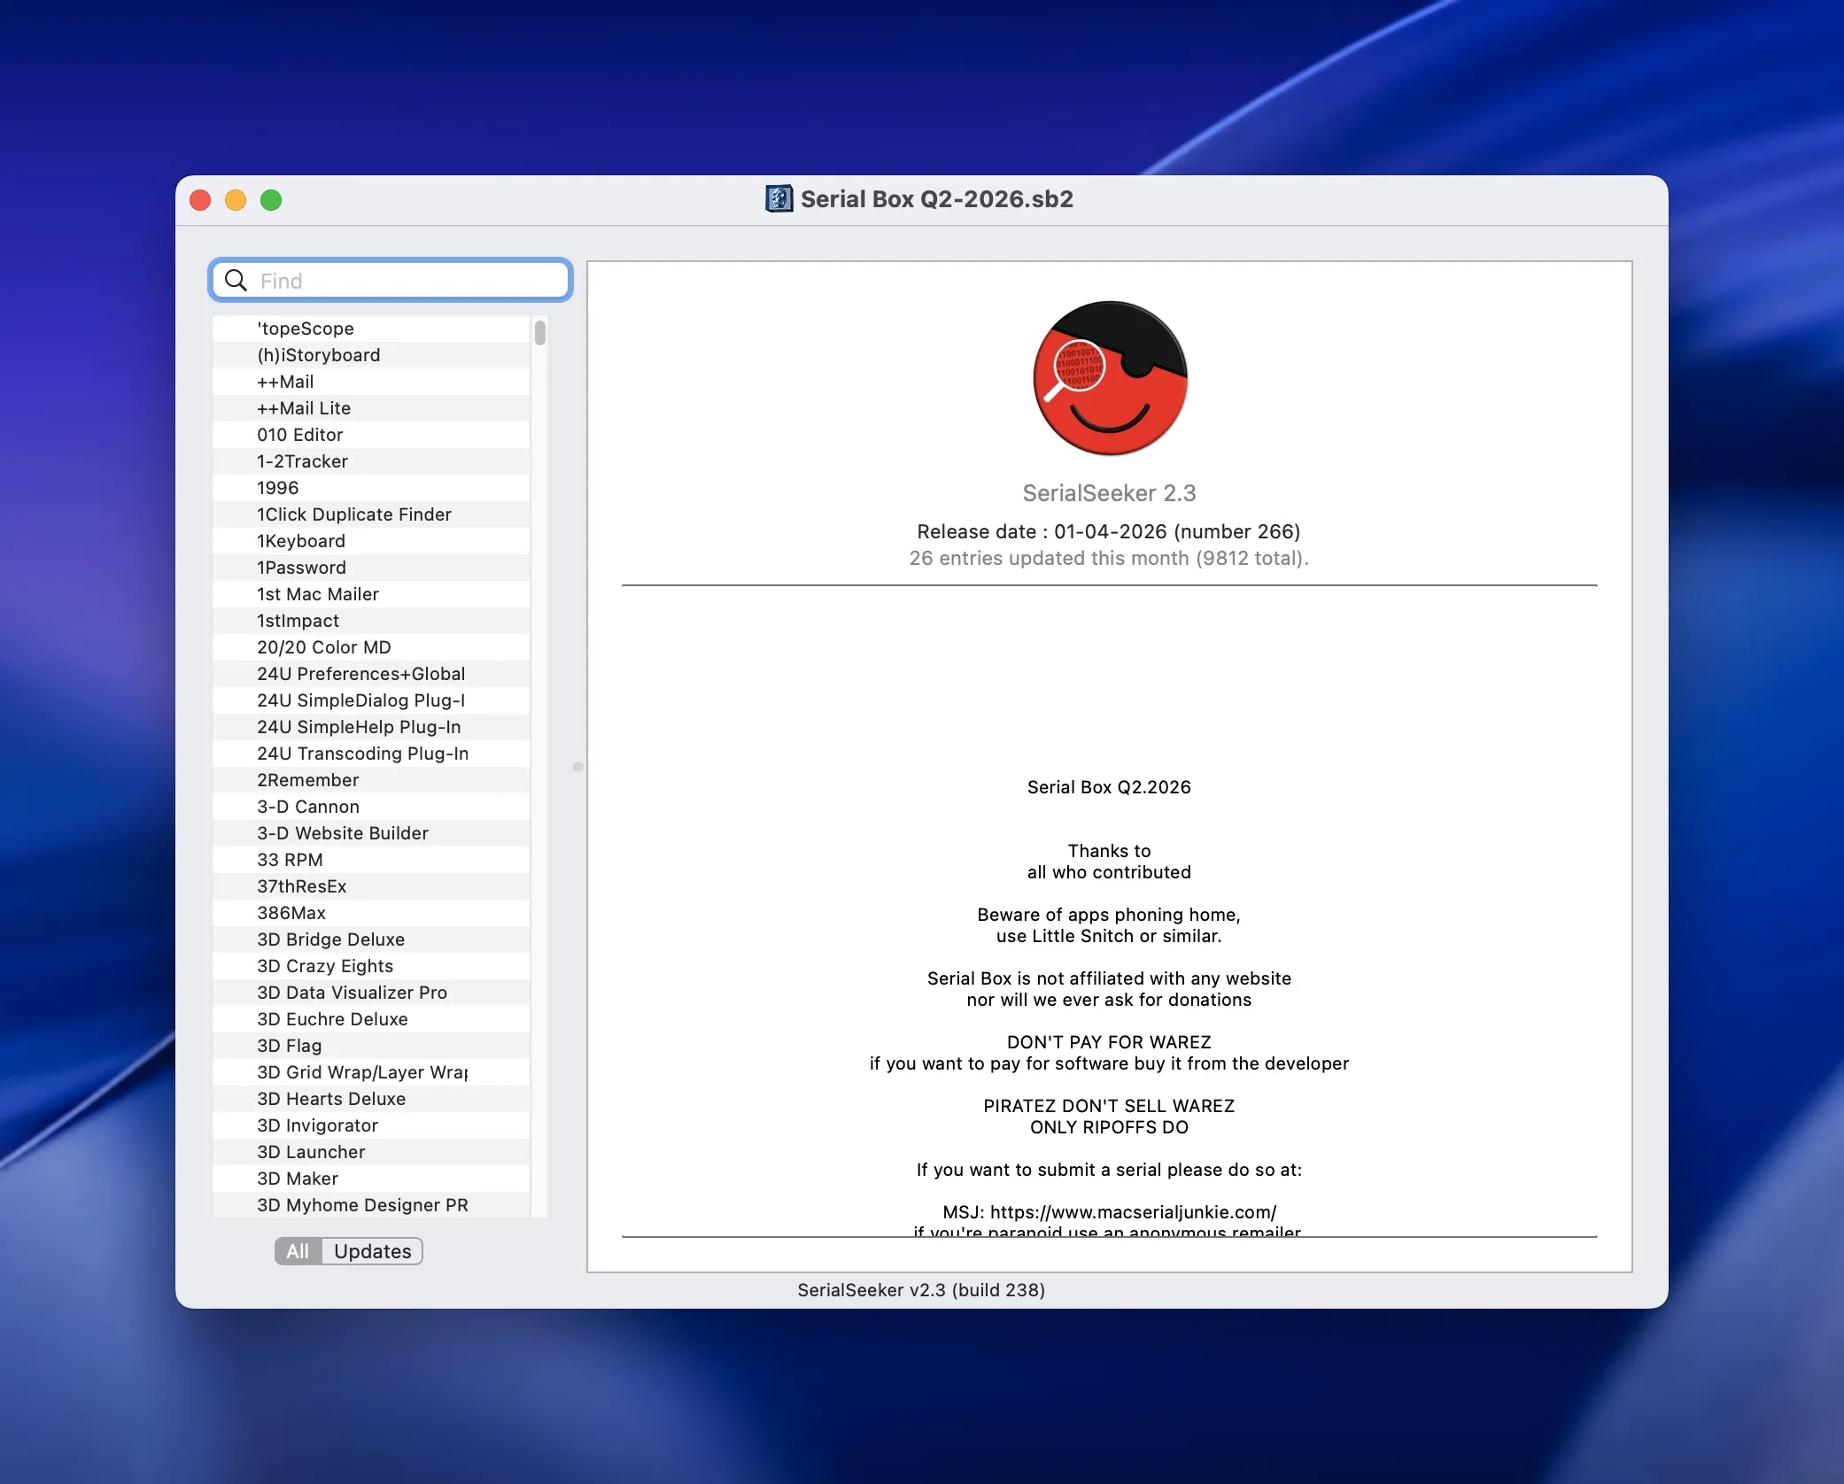This screenshot has height=1484, width=1844.
Task: Select 1st Mac Mailer entry
Action: point(371,594)
